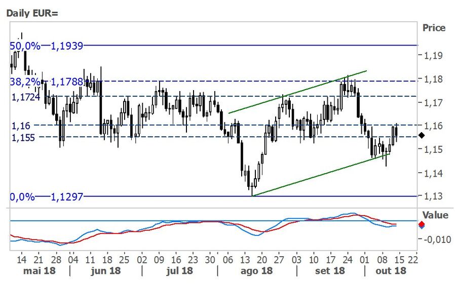The image size is (455, 284).
Task: Select the 1,1724 support level label
Action: [26, 97]
